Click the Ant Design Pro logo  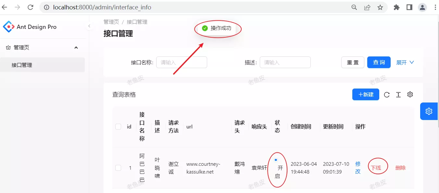pos(9,27)
